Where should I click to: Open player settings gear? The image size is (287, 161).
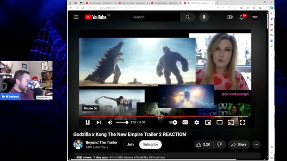[196, 122]
